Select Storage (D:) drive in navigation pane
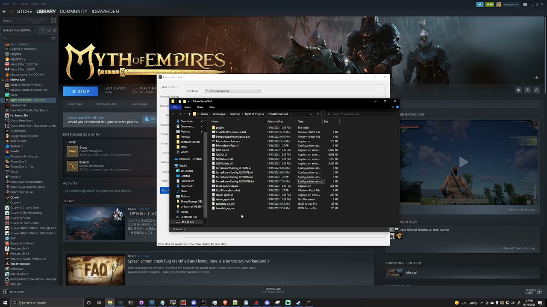The height and width of the screenshot is (307, 547). click(187, 222)
